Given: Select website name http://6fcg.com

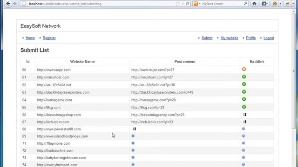Looking at the screenshot, I should 48,107.
